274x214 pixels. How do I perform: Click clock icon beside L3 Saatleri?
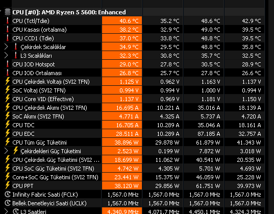tap(16, 211)
